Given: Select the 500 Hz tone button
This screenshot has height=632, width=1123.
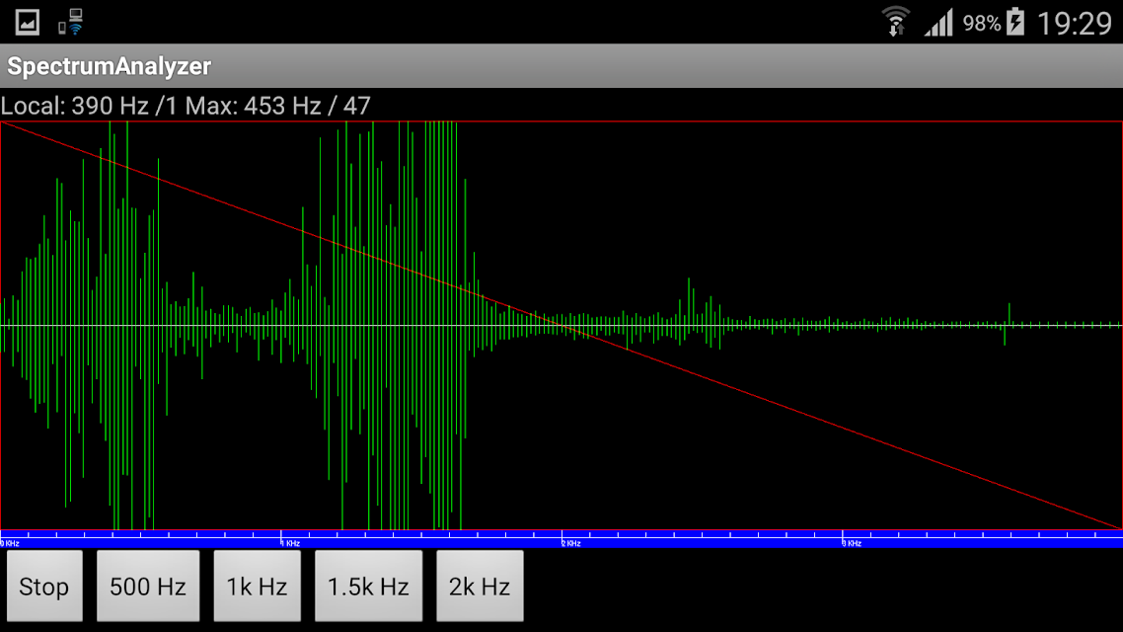Looking at the screenshot, I should pyautogui.click(x=148, y=587).
